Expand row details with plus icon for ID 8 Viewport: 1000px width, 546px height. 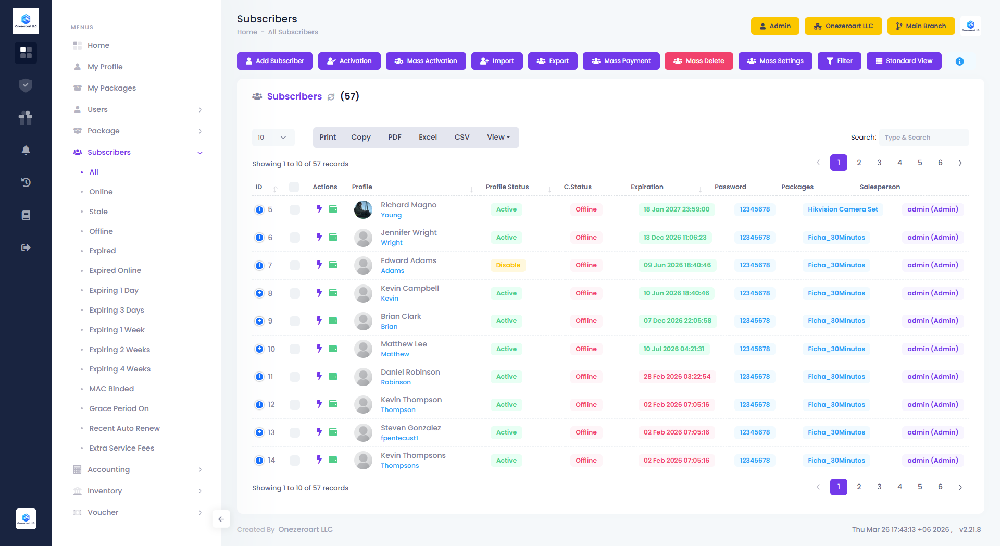tap(259, 293)
